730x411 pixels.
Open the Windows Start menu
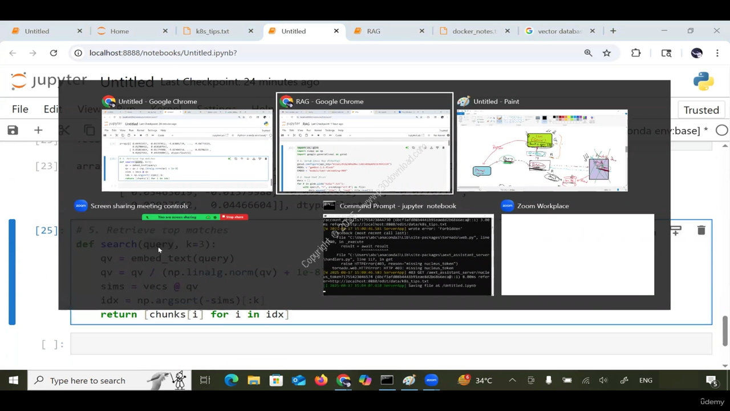point(13,380)
